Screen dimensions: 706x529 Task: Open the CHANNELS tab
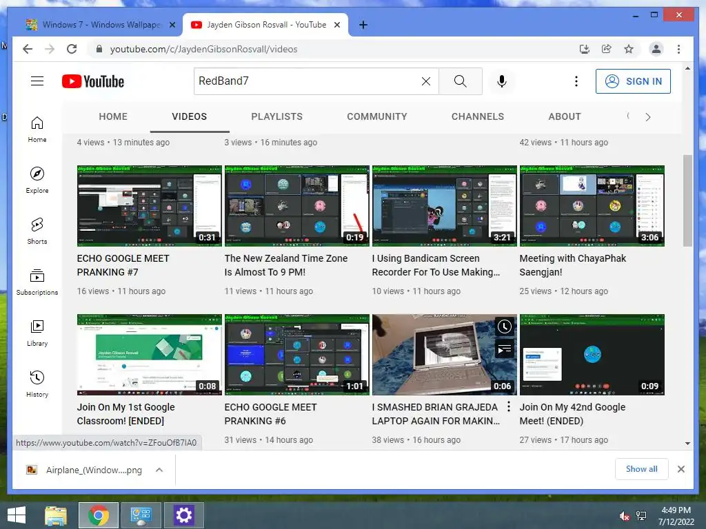click(478, 116)
